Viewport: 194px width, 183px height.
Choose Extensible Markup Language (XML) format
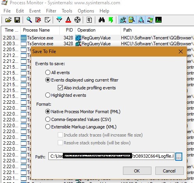coord(48,127)
